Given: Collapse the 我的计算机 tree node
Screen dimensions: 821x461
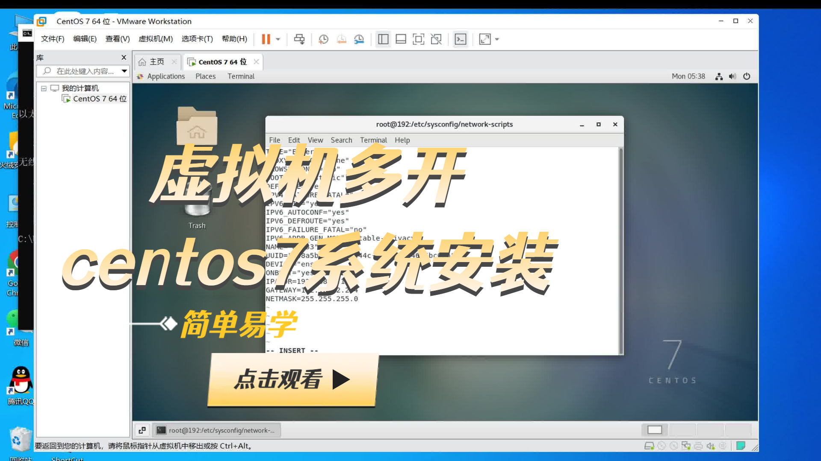Looking at the screenshot, I should pyautogui.click(x=44, y=88).
